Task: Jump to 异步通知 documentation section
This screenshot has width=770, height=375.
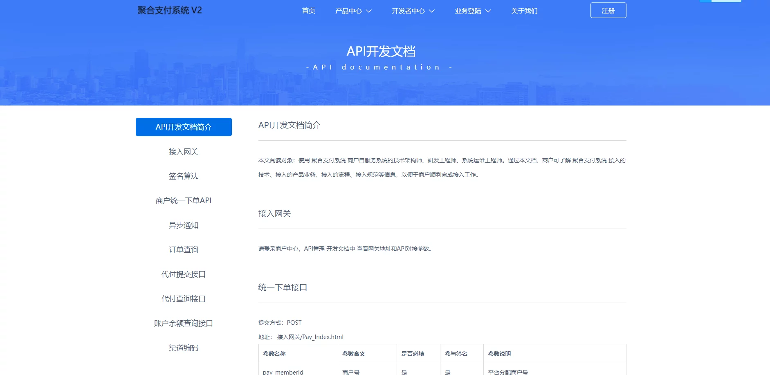Action: click(x=184, y=225)
